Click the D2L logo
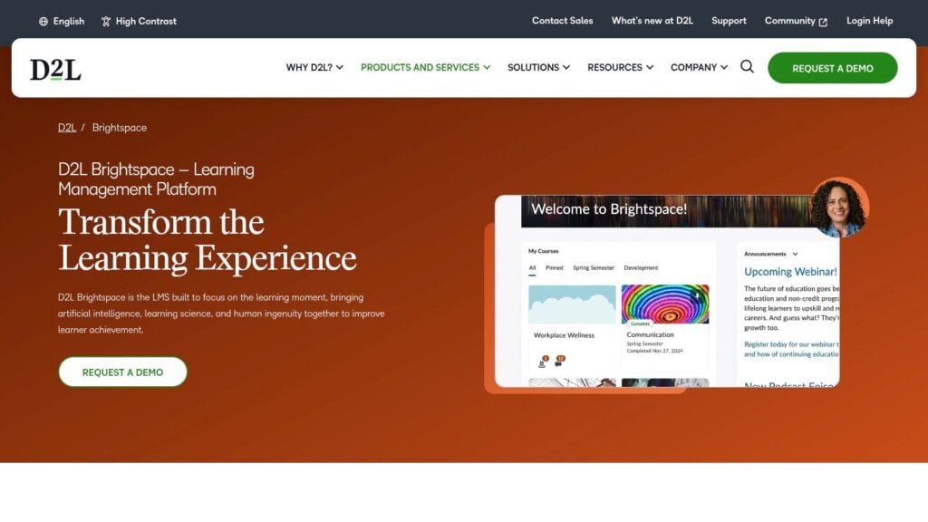The height and width of the screenshot is (522, 928). coord(55,69)
